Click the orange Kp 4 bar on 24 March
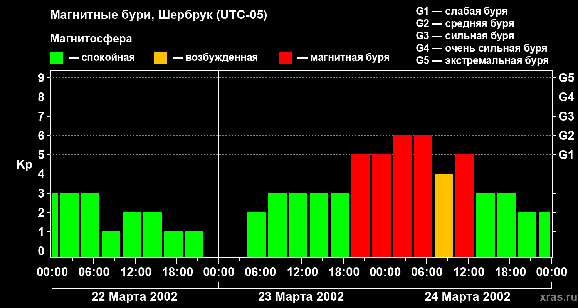 point(444,216)
